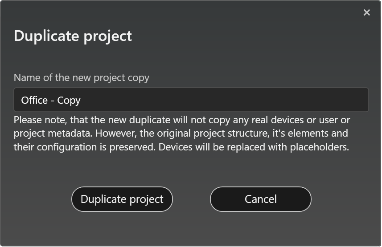Hit the Cancel pill button at bottom right
Image resolution: width=382 pixels, height=247 pixels.
[x=260, y=199]
